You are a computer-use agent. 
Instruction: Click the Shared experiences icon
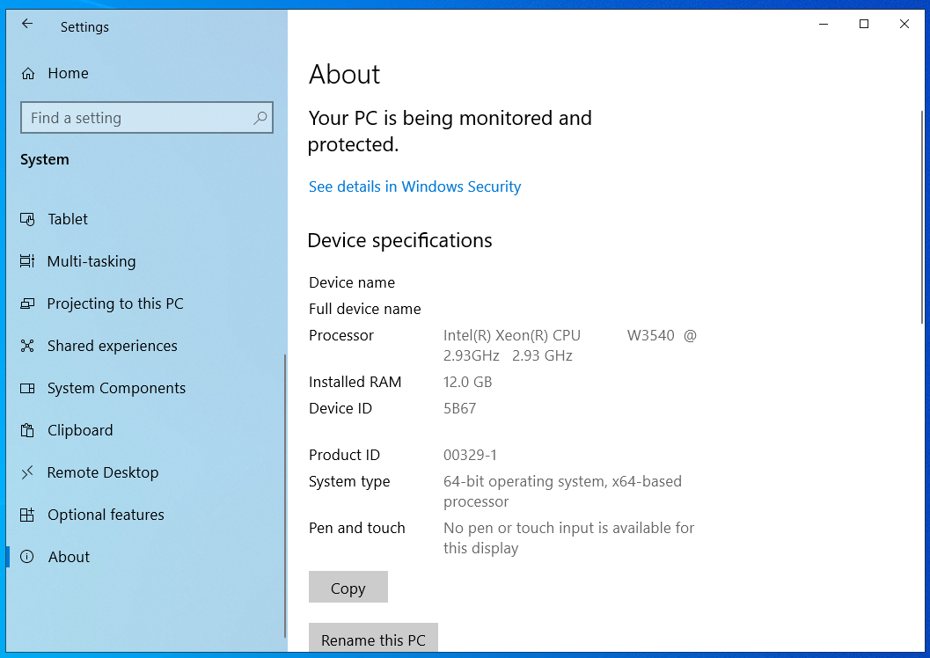pos(27,346)
